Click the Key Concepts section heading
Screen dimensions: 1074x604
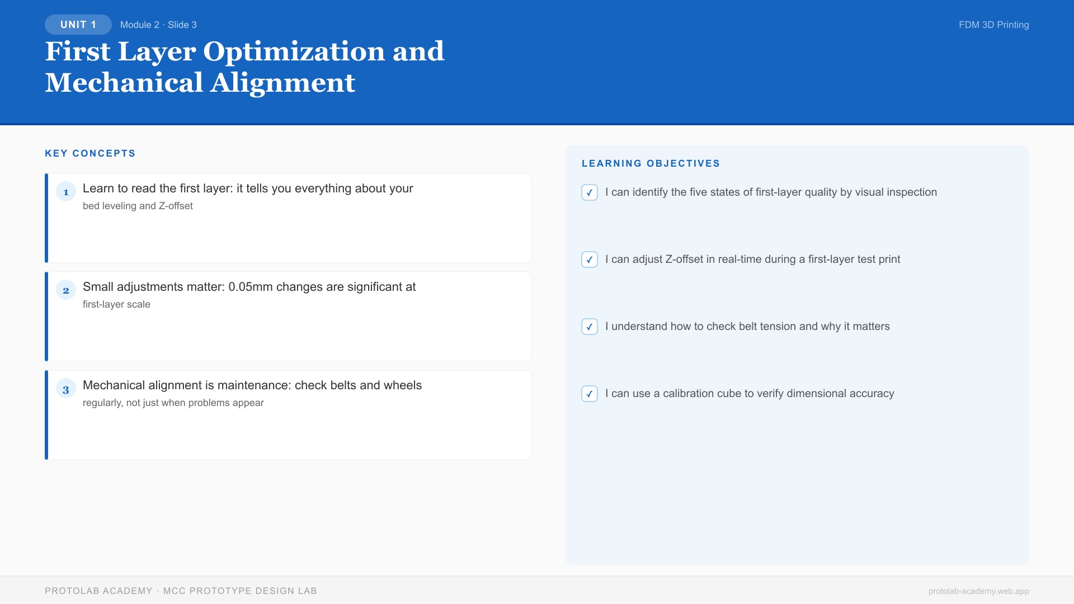click(x=90, y=153)
